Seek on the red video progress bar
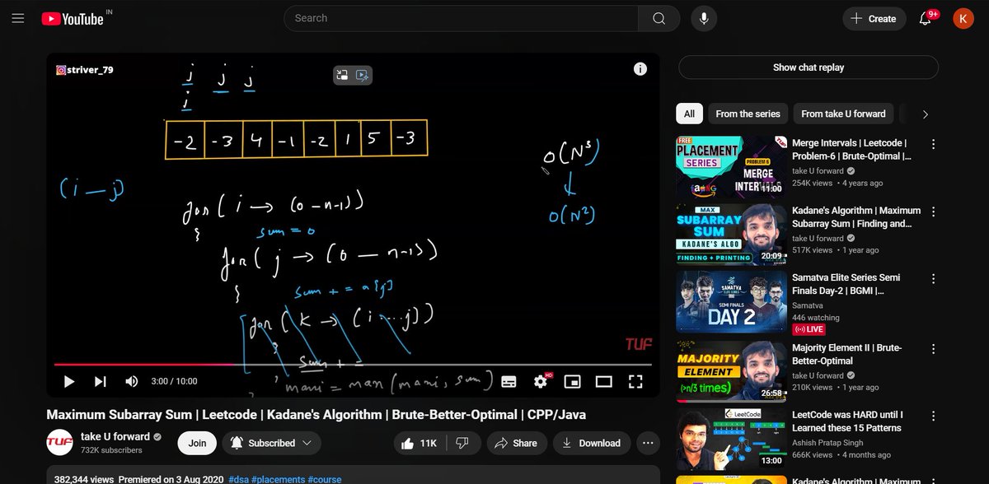The height and width of the screenshot is (484, 989). (x=353, y=364)
